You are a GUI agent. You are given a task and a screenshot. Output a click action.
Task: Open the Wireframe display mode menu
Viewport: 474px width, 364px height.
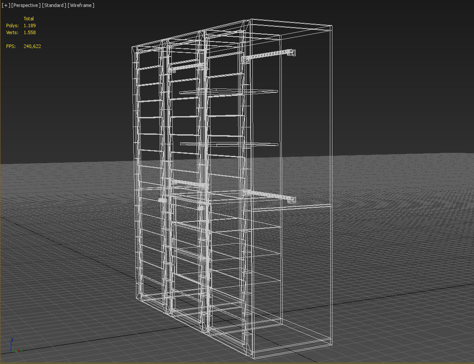pyautogui.click(x=81, y=5)
